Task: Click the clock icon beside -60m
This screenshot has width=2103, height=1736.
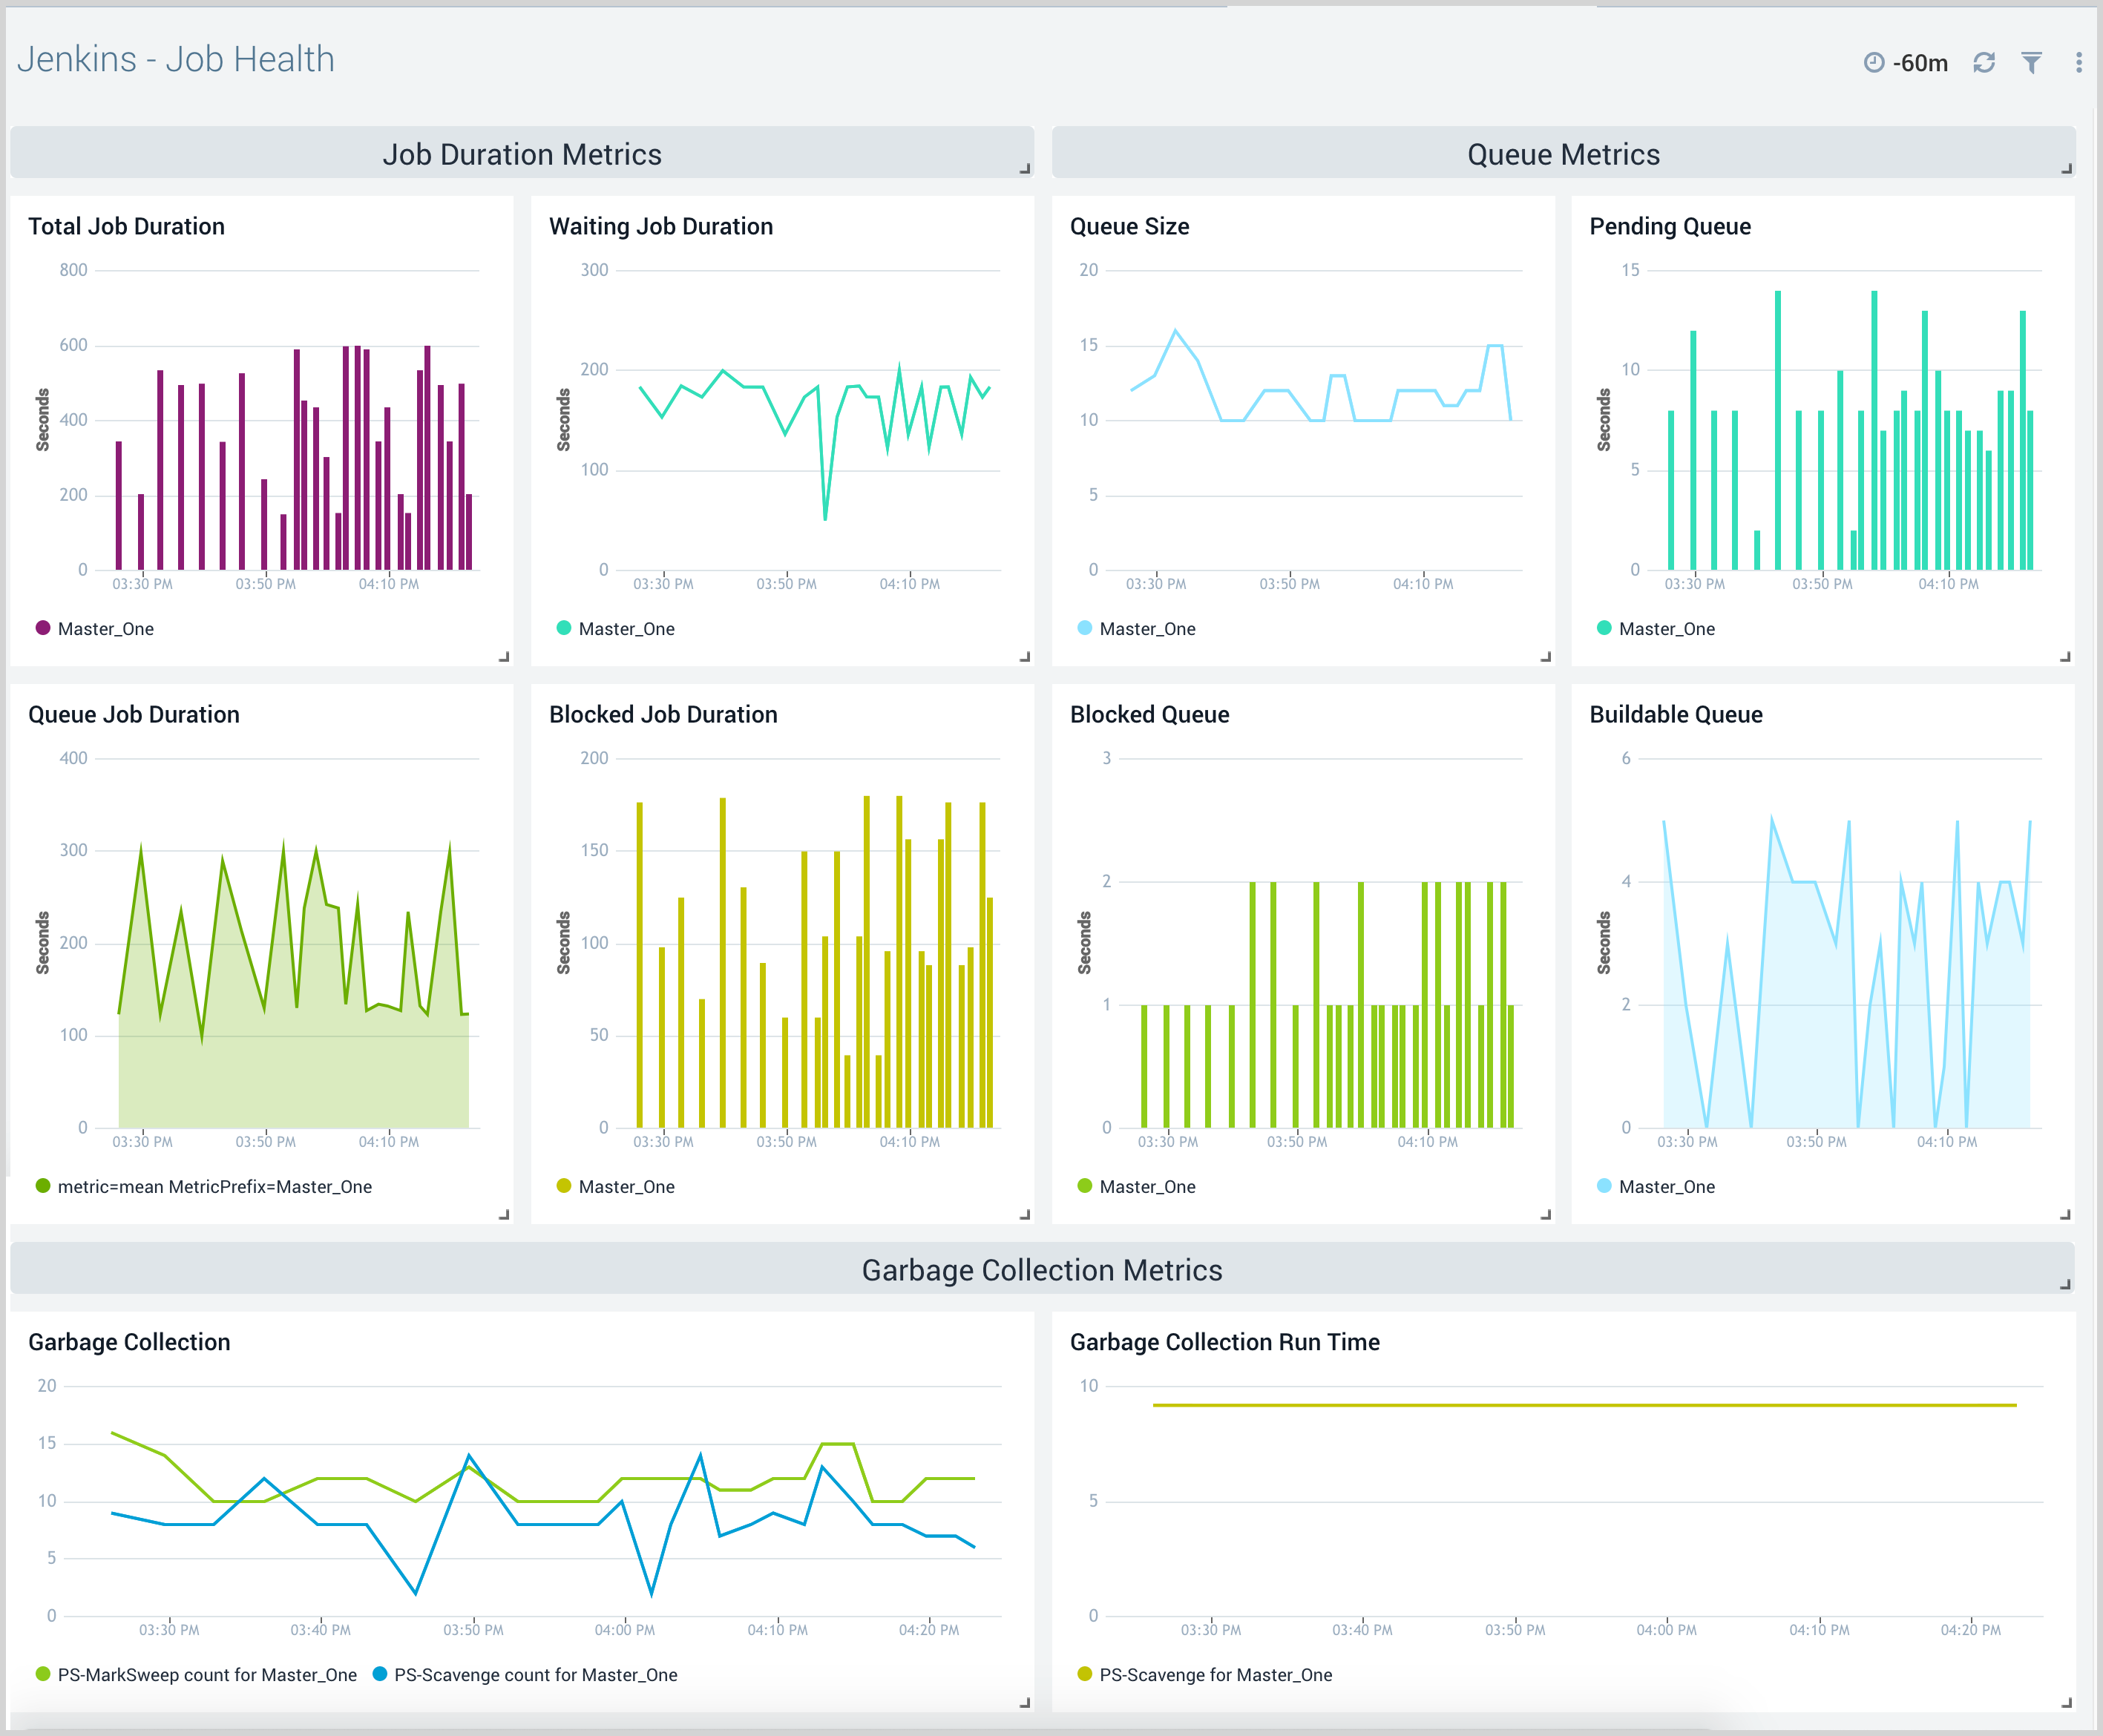Action: click(1874, 63)
